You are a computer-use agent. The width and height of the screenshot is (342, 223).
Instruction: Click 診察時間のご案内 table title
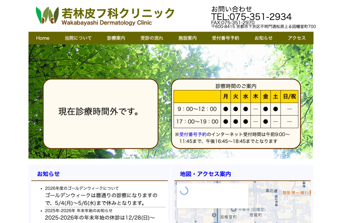(x=236, y=86)
